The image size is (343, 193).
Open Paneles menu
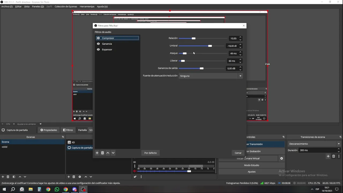click(x=38, y=6)
